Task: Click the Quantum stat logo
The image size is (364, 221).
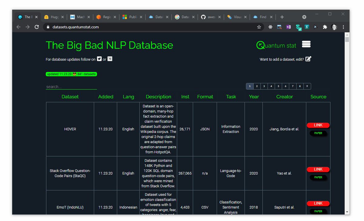Action: tap(276, 46)
